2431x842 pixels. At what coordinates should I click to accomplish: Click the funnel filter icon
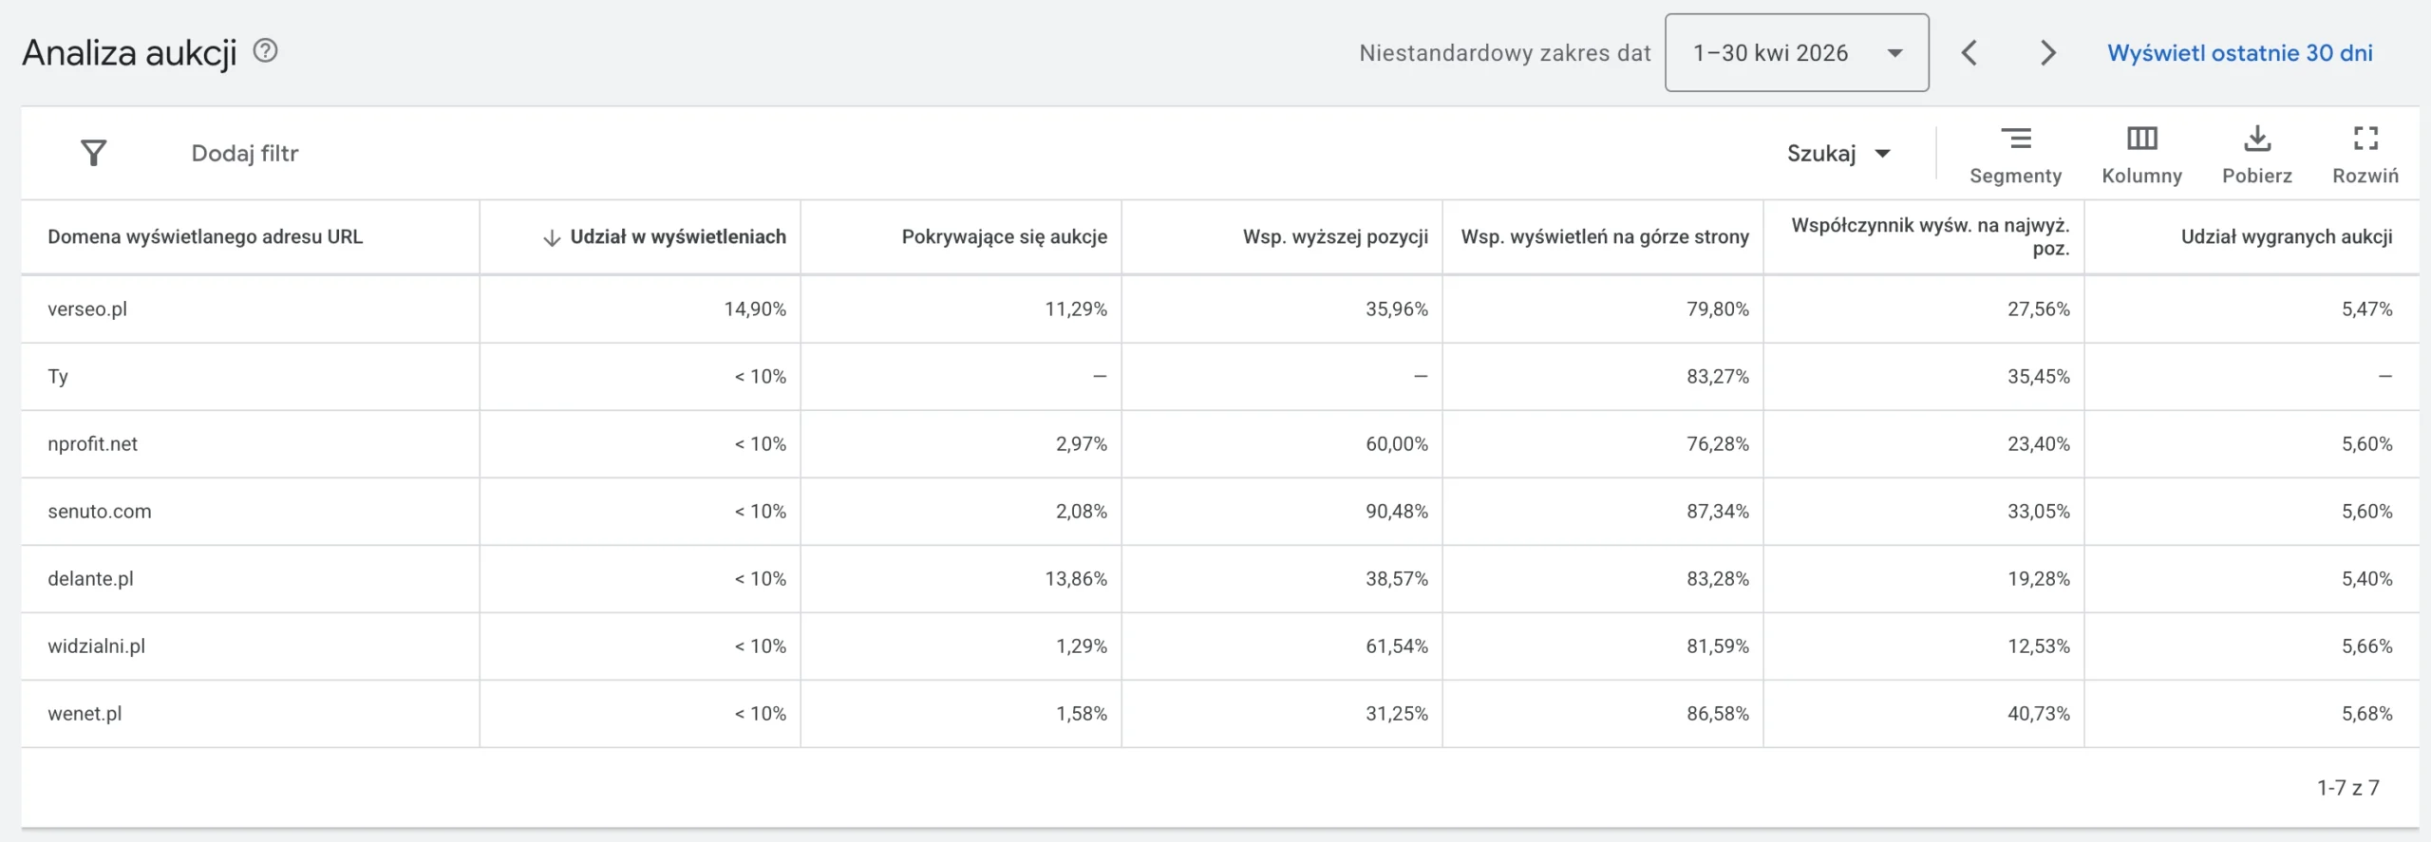[x=93, y=153]
